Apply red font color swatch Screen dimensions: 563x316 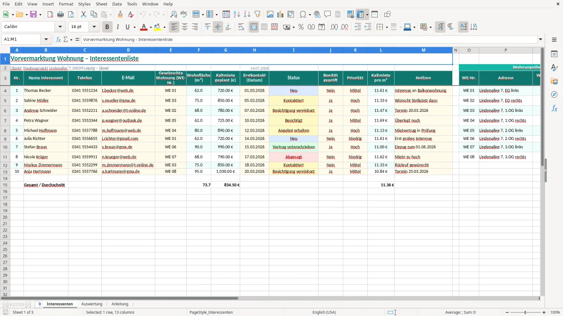click(x=144, y=27)
